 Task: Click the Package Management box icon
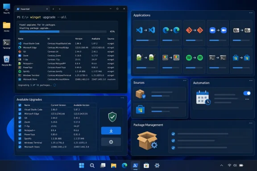pos(147,141)
